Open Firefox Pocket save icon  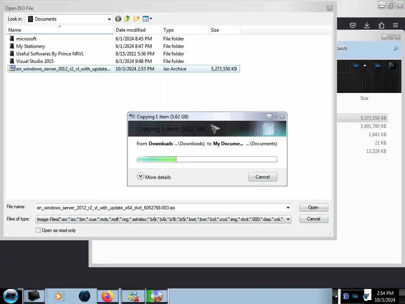352,25
